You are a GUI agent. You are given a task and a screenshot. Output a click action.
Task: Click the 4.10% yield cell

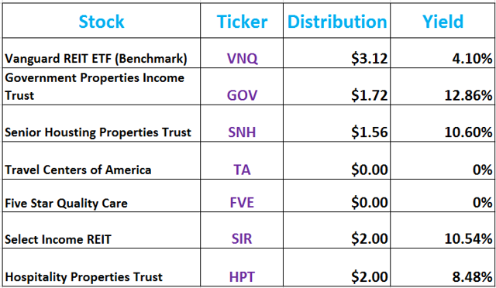tap(443, 53)
